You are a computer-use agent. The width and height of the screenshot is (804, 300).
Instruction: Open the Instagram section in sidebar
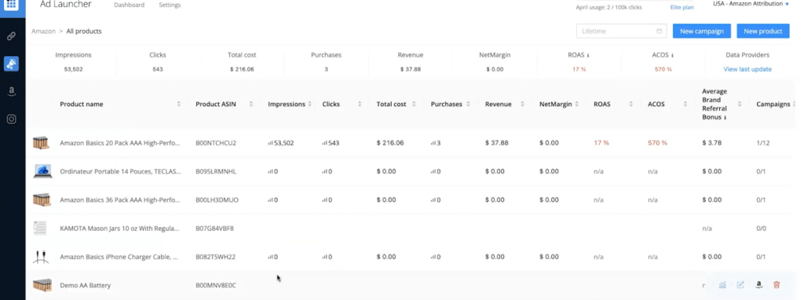[11, 119]
